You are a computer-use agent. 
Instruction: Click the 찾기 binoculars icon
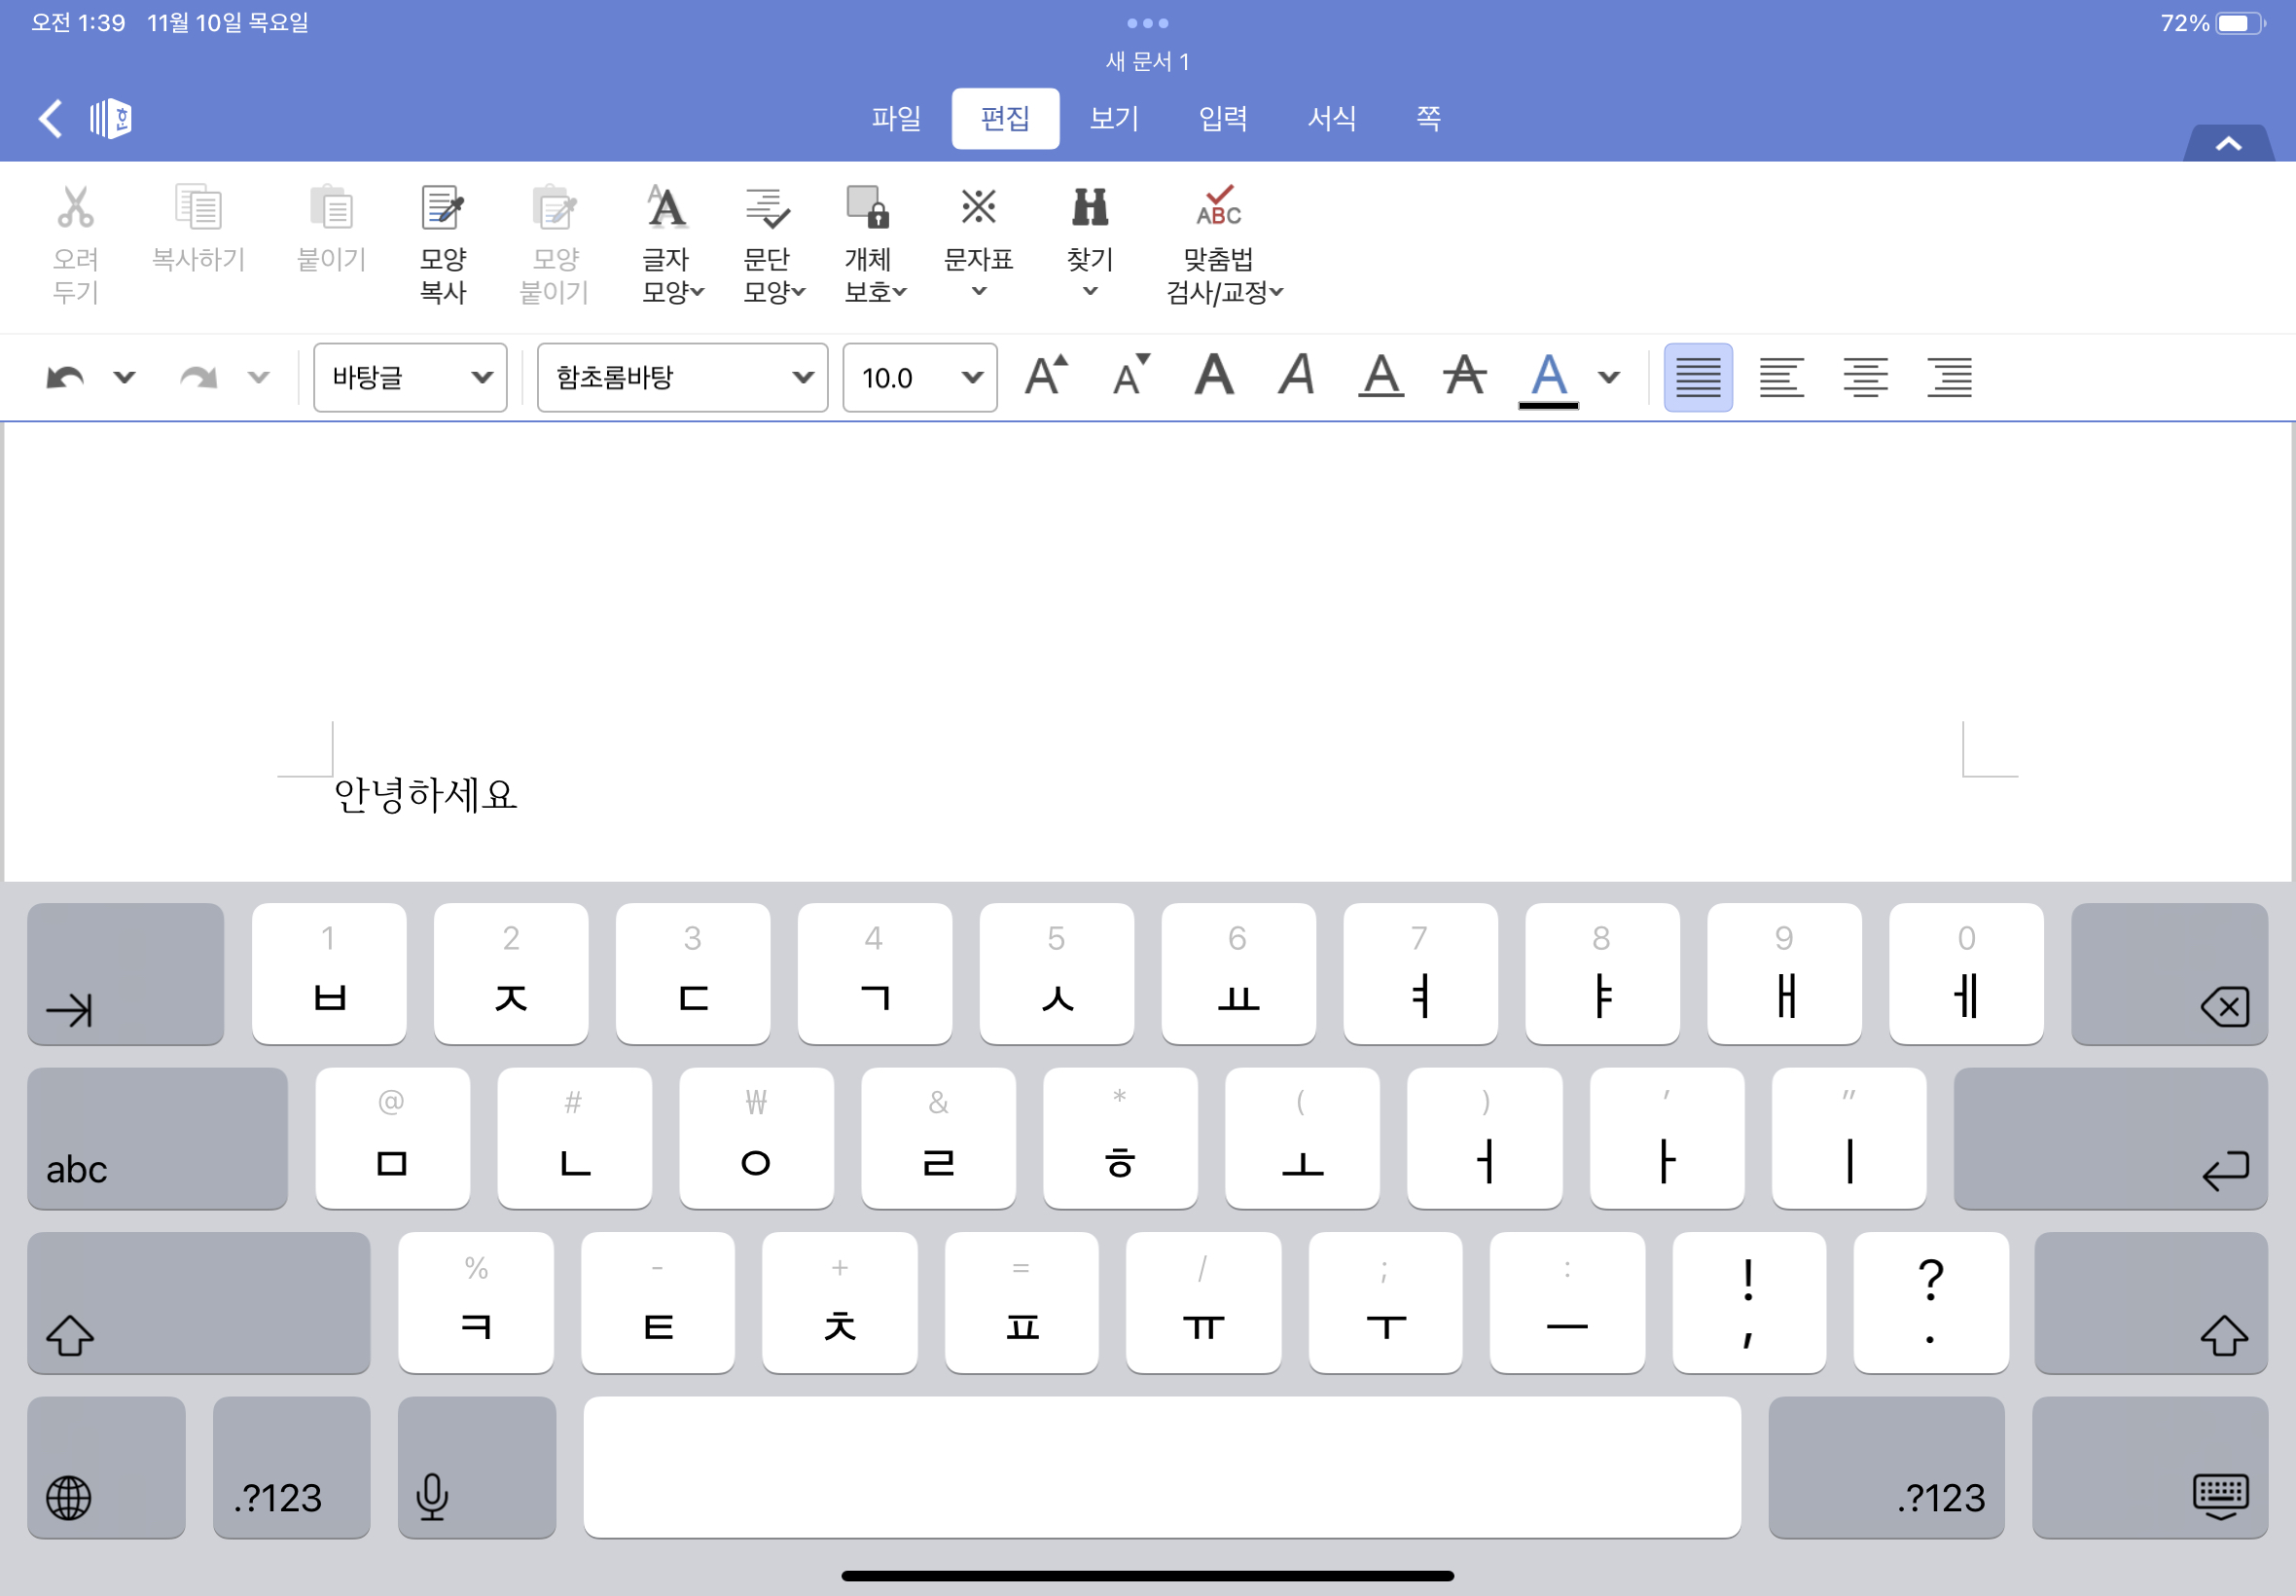pyautogui.click(x=1090, y=208)
